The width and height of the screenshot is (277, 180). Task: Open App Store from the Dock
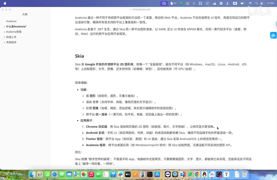[157, 174]
